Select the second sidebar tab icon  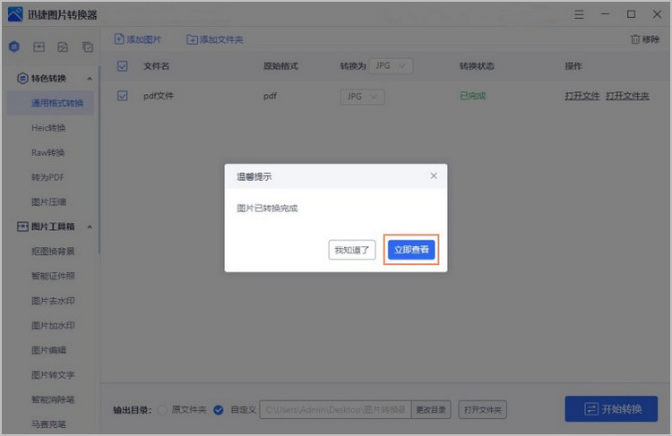[39, 47]
